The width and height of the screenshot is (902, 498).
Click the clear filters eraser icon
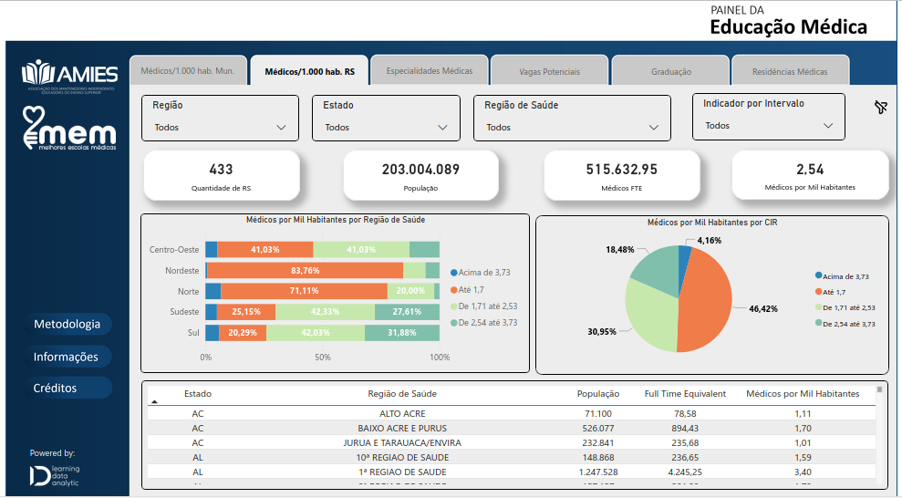tap(880, 109)
